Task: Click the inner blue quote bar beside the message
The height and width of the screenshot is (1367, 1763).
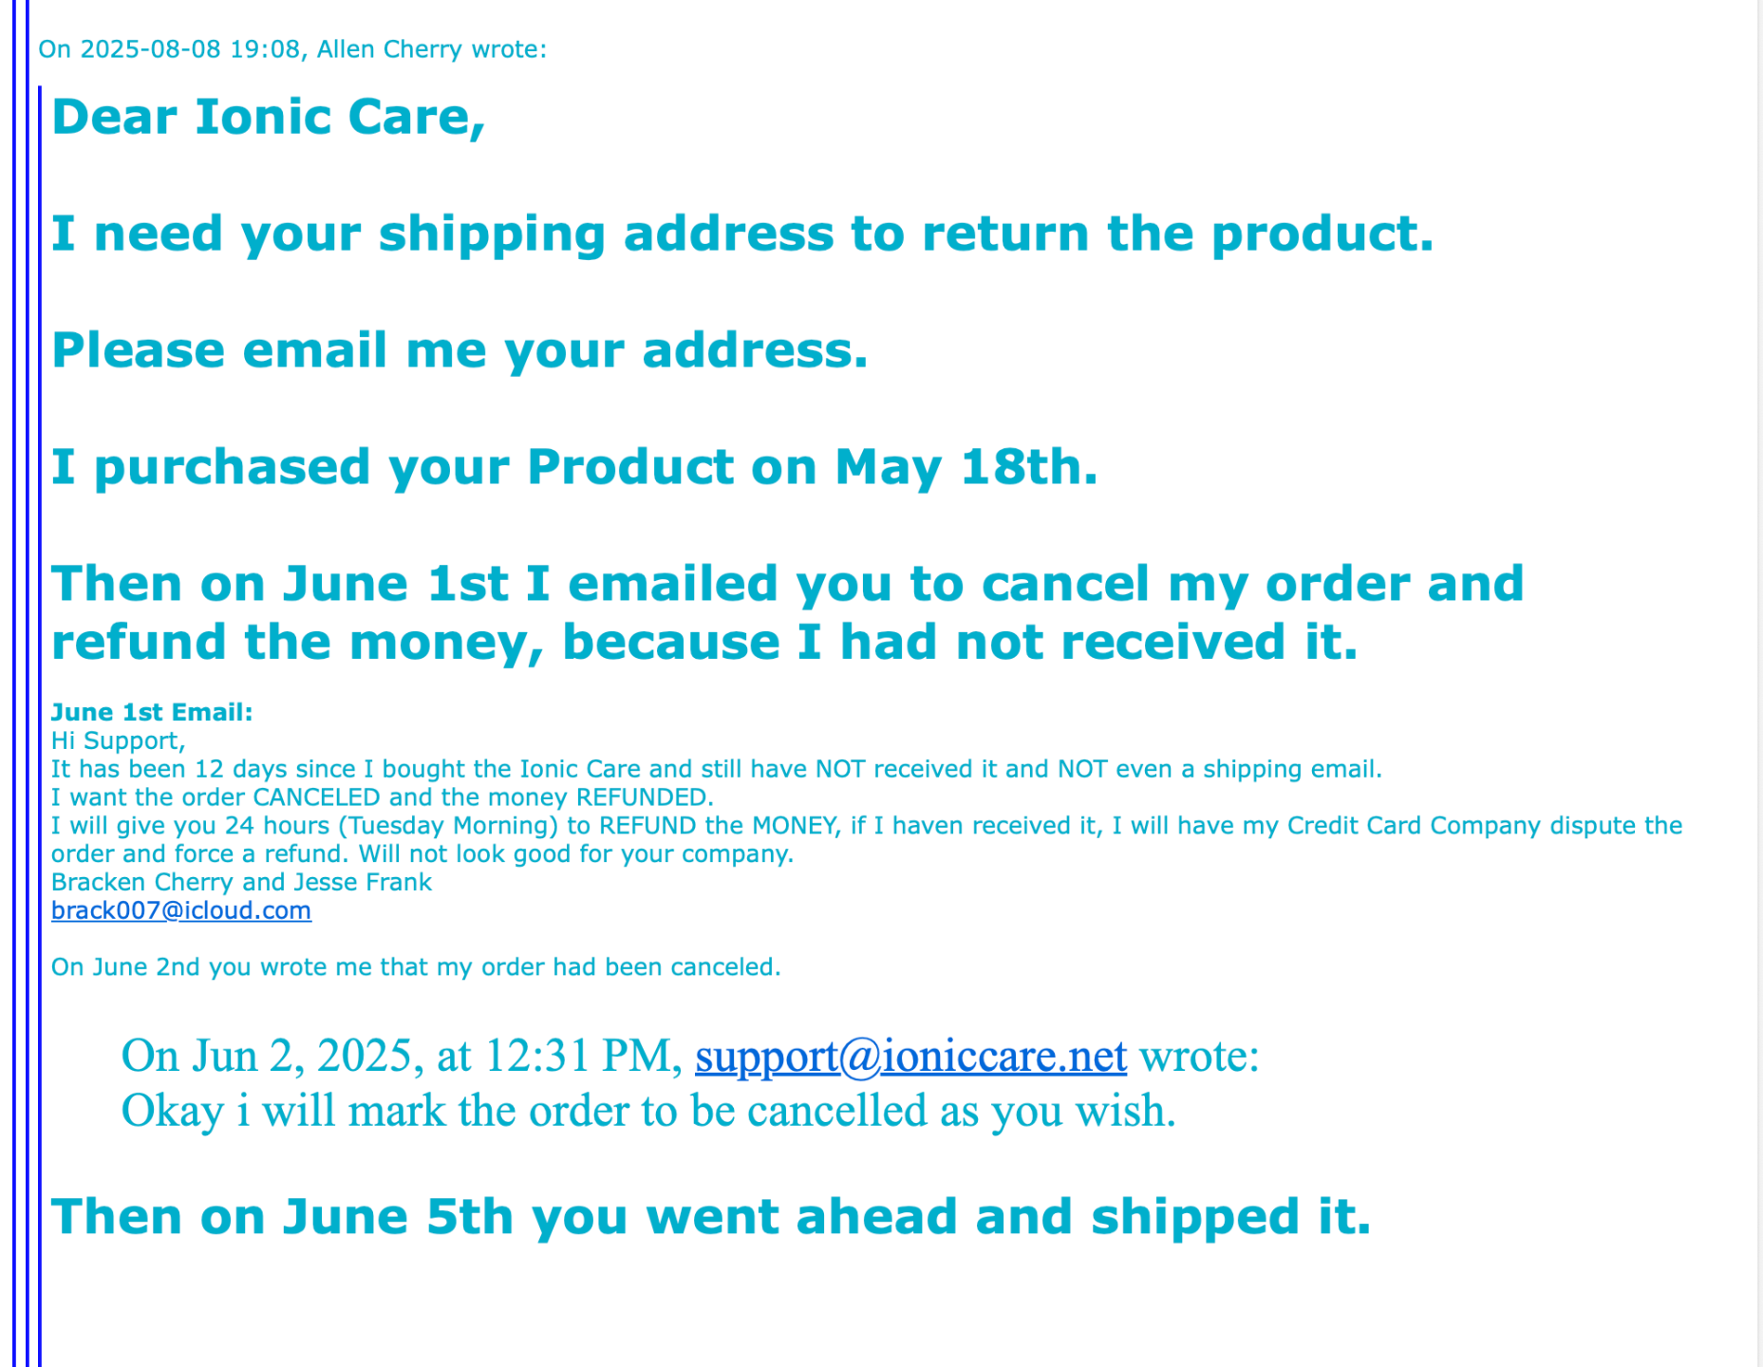Action: [39, 726]
